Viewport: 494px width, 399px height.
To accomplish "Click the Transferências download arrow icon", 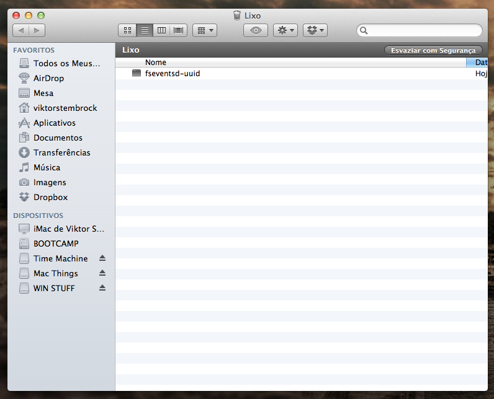I will pos(24,152).
